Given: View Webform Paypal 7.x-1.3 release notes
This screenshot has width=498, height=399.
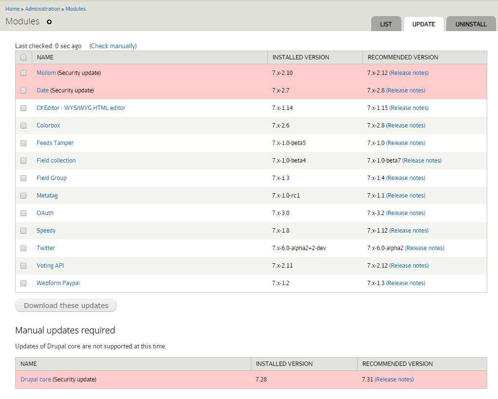Looking at the screenshot, I should pos(406,283).
